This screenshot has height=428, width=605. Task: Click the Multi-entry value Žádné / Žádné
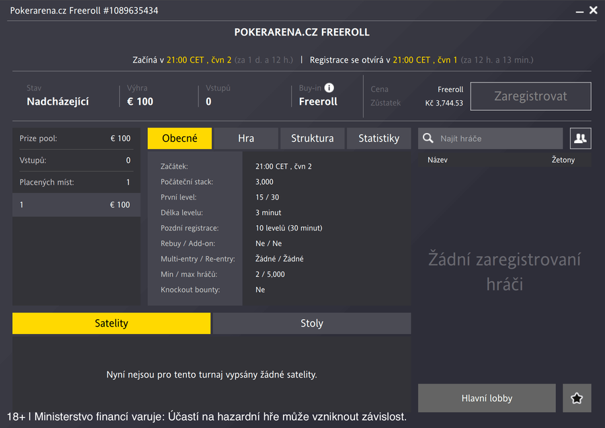click(280, 259)
